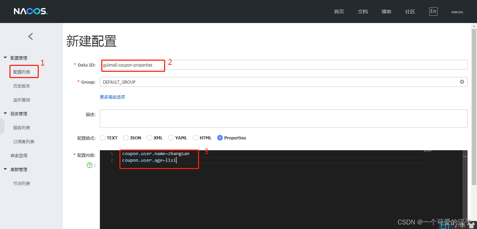
Task: Open 社区 in the top navigation
Action: pyautogui.click(x=410, y=12)
